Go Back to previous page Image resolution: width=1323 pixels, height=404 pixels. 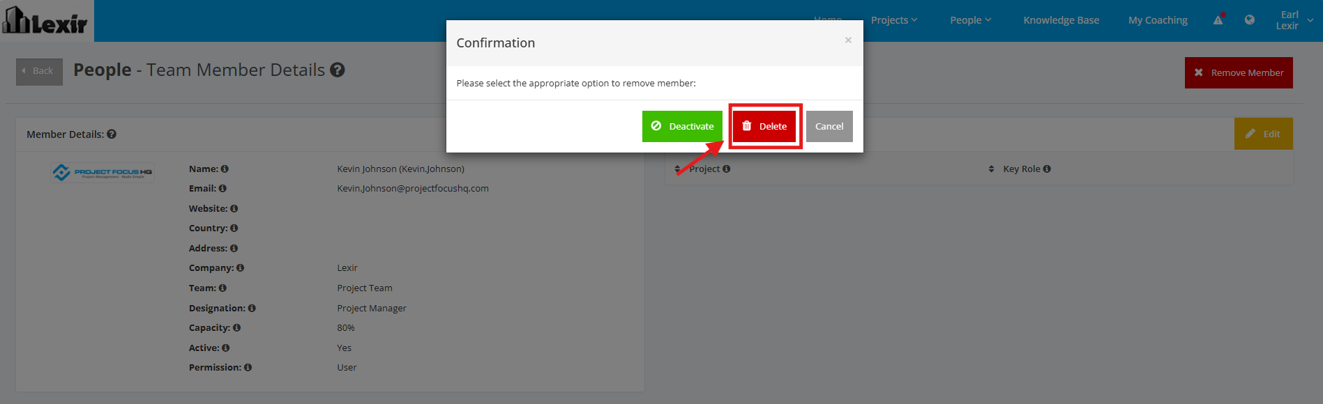click(39, 71)
